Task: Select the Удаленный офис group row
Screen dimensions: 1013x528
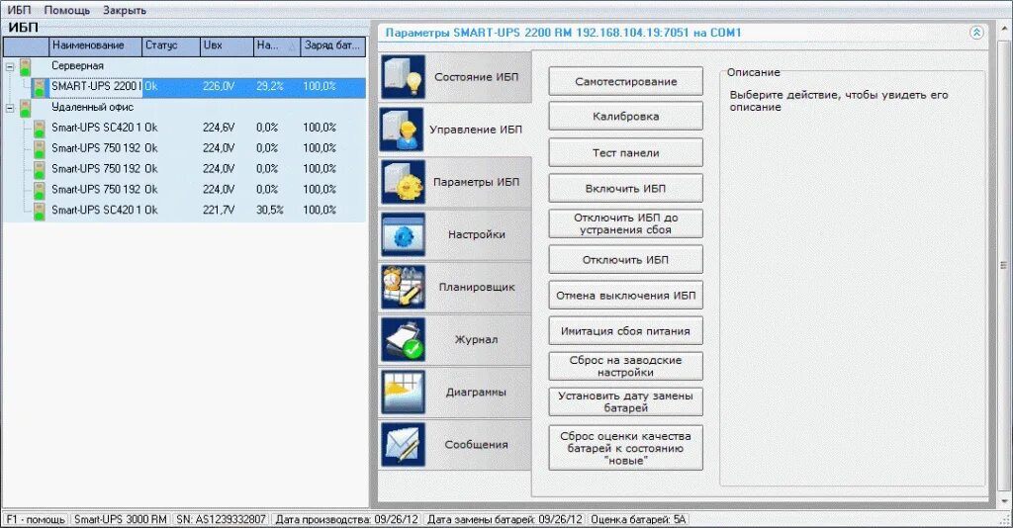Action: coord(184,107)
